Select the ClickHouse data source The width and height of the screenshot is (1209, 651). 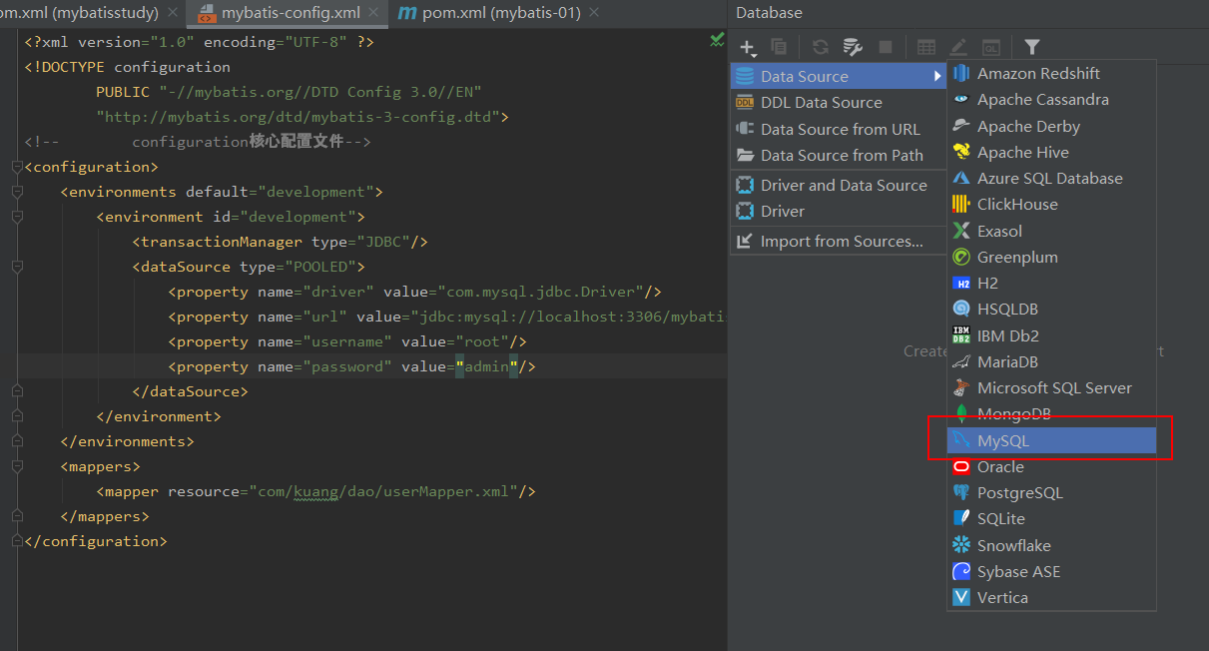click(1051, 204)
